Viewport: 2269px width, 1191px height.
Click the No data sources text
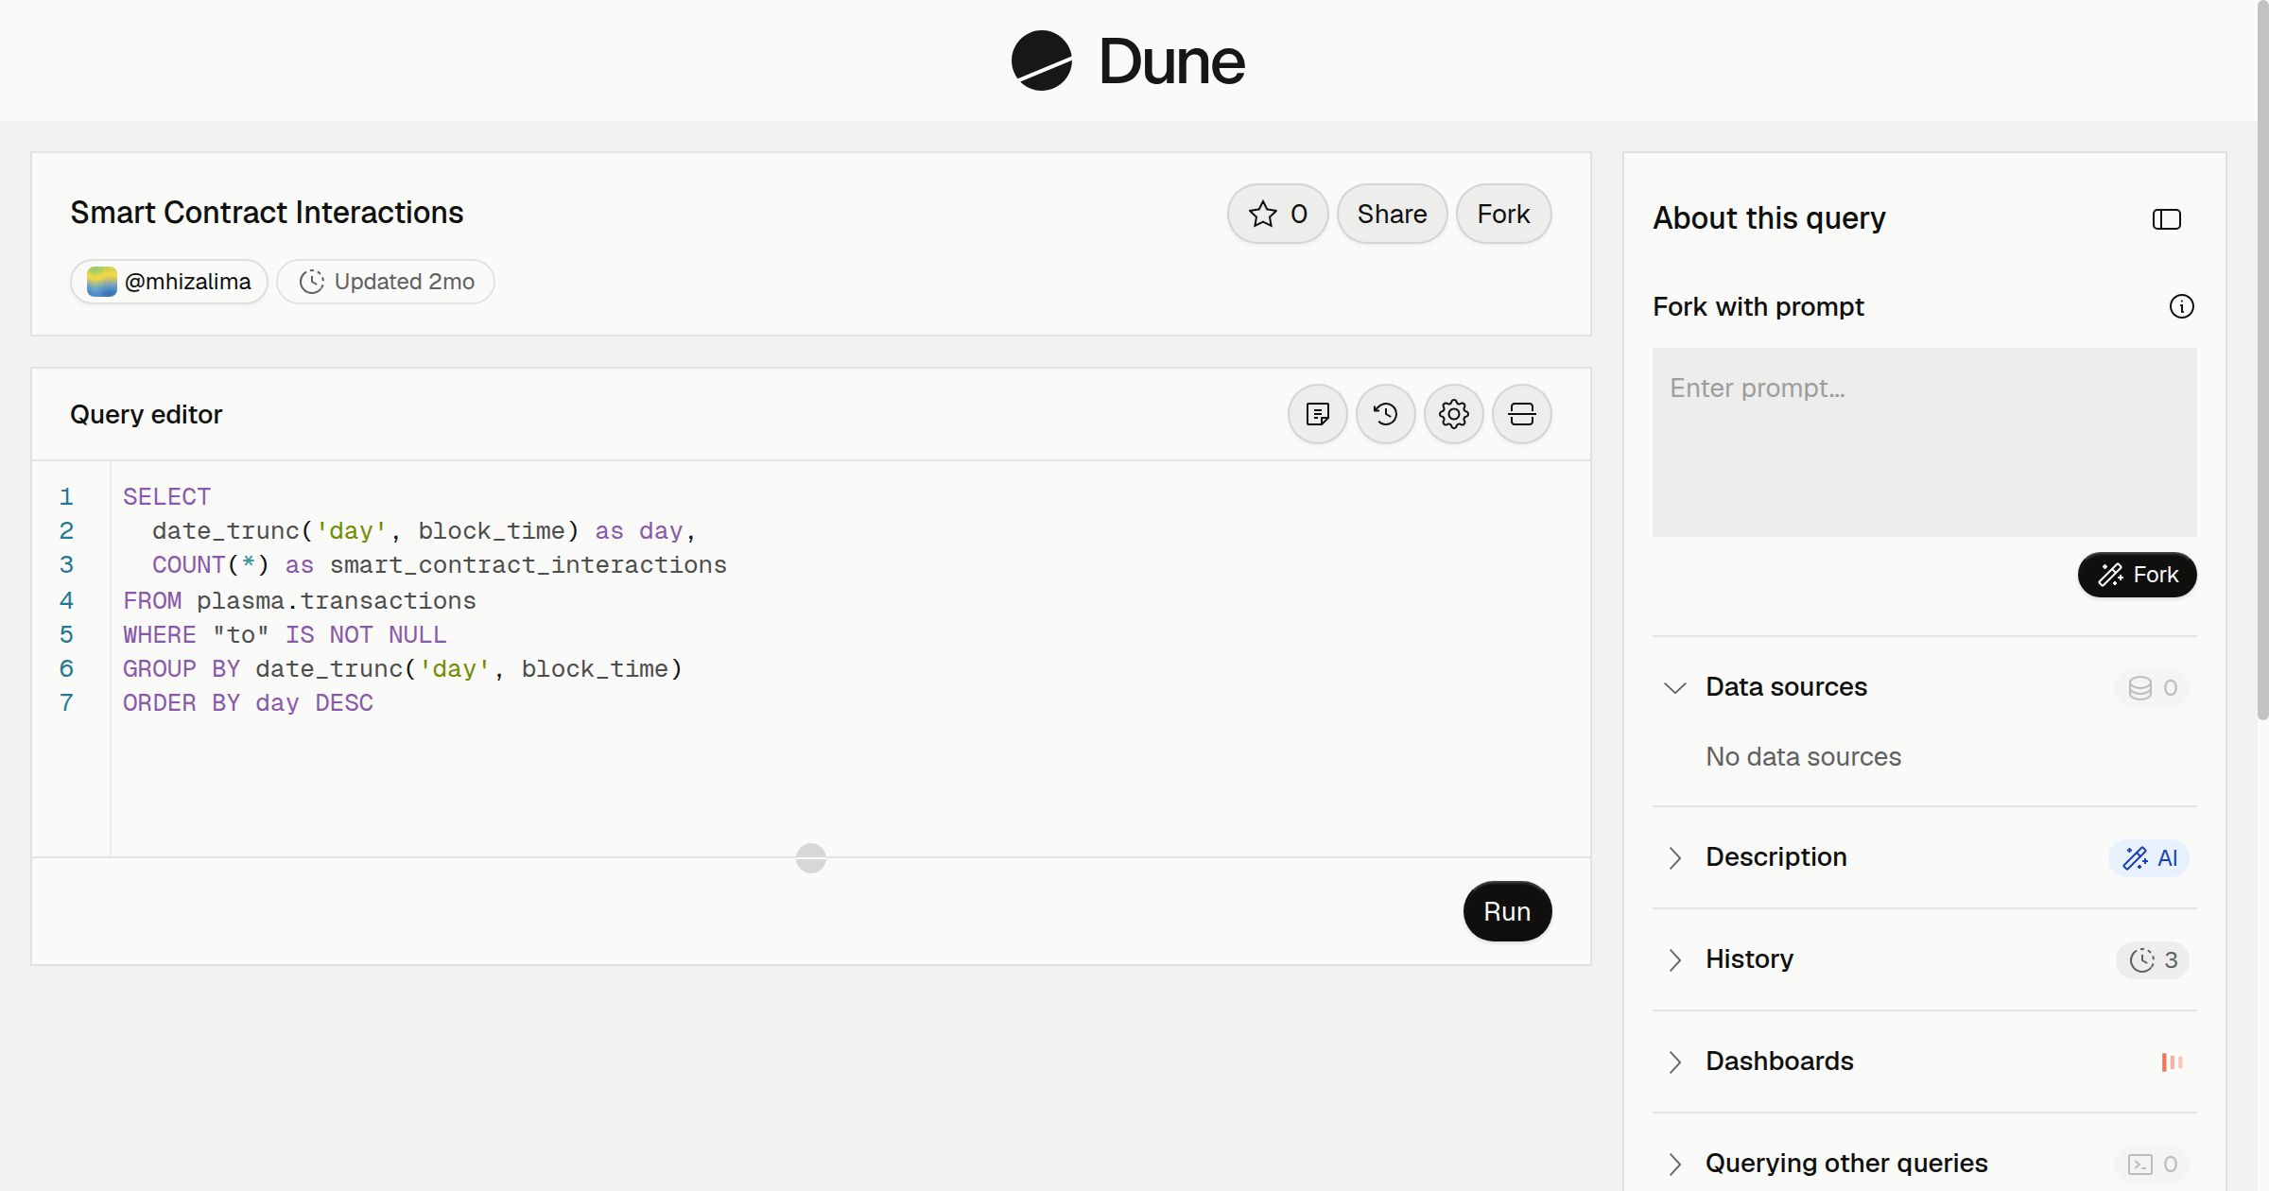pyautogui.click(x=1803, y=757)
